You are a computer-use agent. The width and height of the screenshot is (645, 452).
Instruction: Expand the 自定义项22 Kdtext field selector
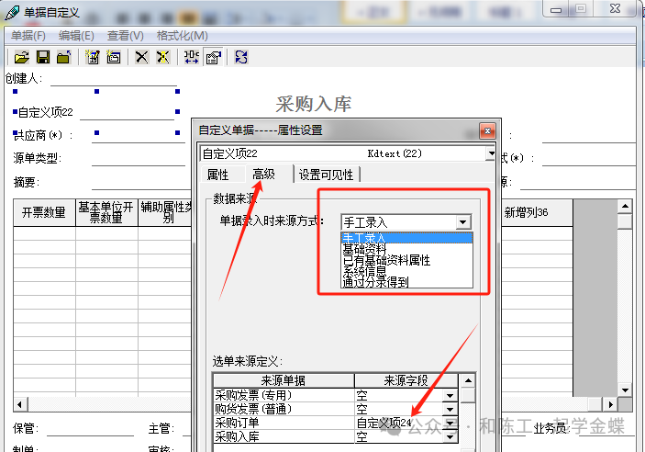pos(490,153)
